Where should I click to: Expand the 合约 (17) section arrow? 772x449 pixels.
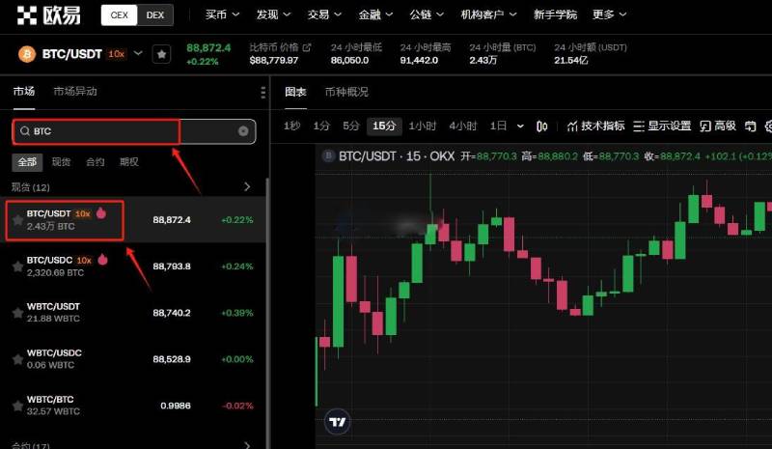tap(247, 445)
